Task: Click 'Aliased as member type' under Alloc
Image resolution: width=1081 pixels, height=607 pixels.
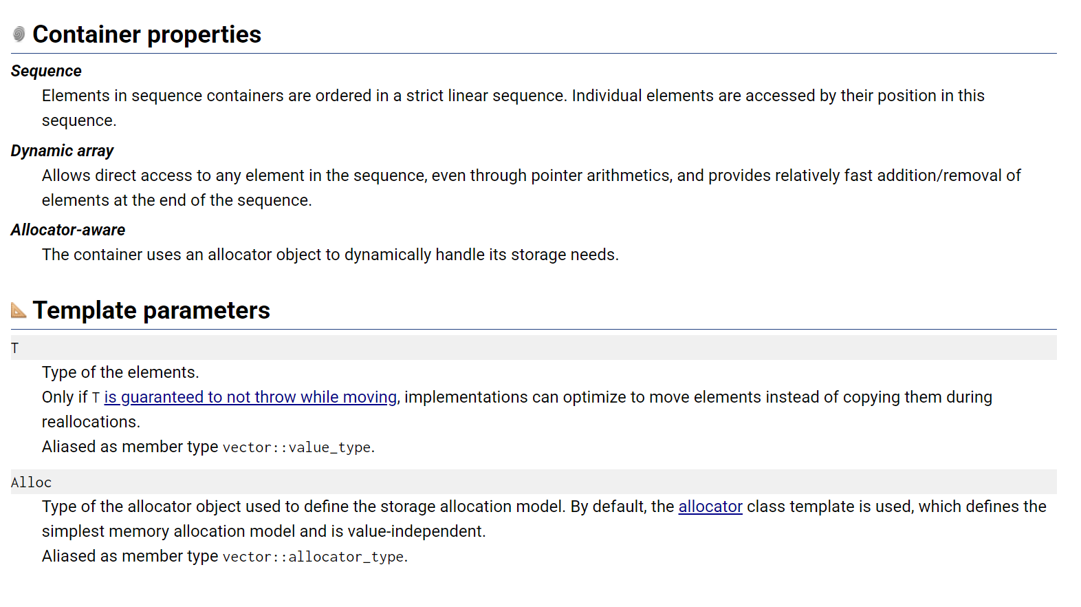Action: 130,556
